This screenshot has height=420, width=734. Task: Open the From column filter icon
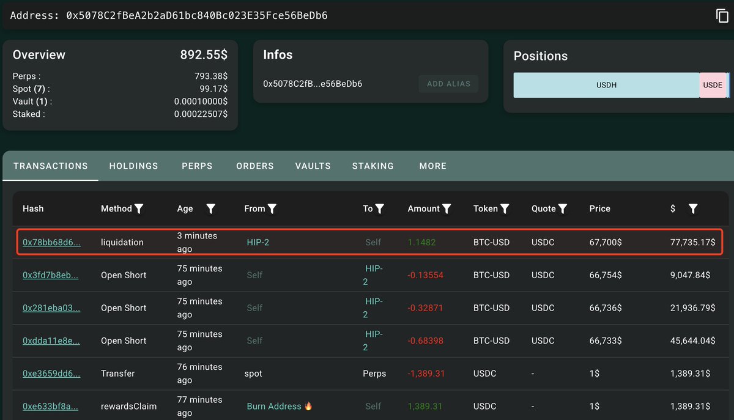(272, 209)
